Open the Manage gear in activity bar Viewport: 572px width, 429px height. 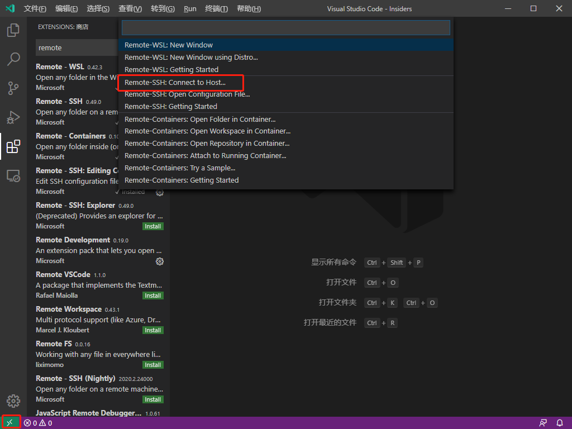pyautogui.click(x=13, y=401)
